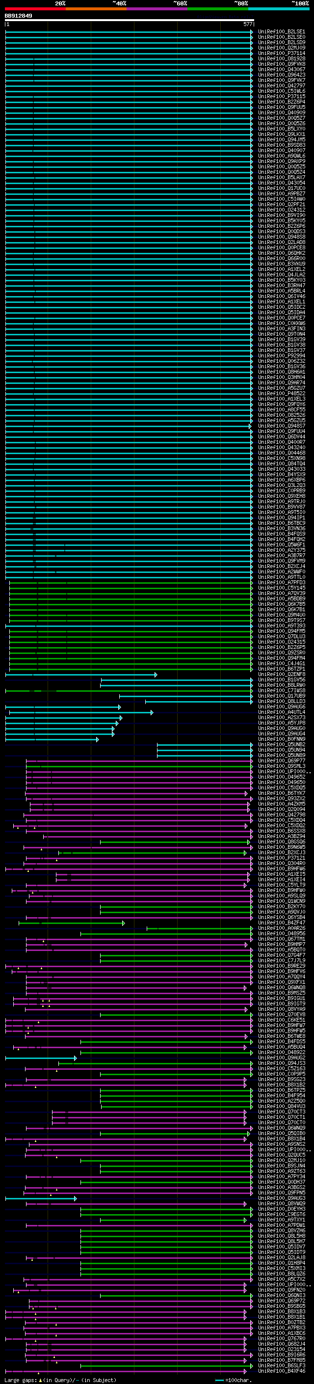Select the UniRef100_C4J4G1 hit
The height and width of the screenshot is (1384, 314).
281,664
